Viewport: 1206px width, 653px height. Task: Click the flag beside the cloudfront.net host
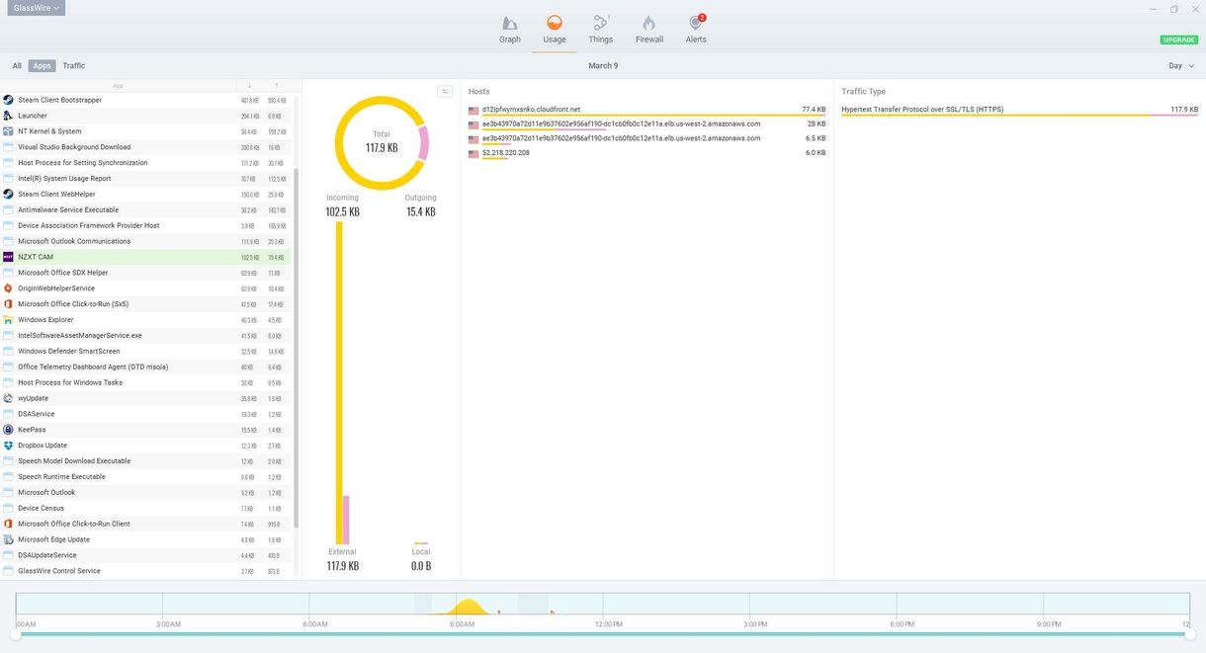click(x=474, y=111)
